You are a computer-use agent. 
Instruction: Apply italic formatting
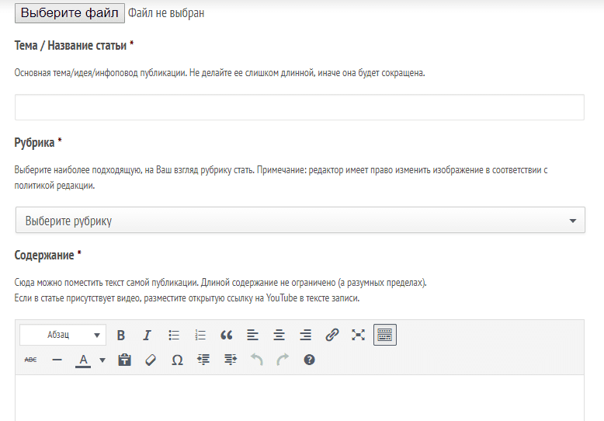pos(147,335)
